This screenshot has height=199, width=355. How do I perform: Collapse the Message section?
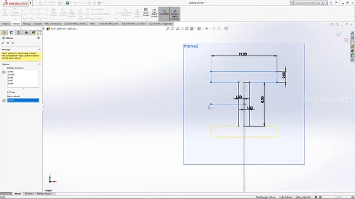tap(39, 49)
